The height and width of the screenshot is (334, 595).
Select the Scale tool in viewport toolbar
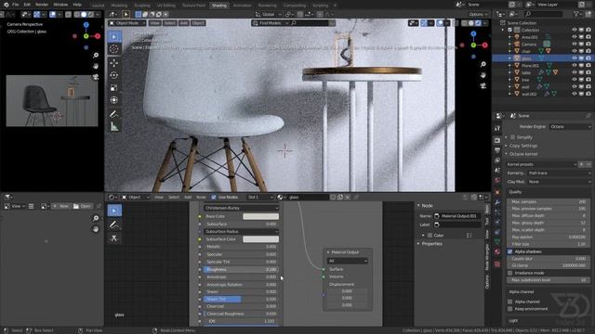(114, 87)
